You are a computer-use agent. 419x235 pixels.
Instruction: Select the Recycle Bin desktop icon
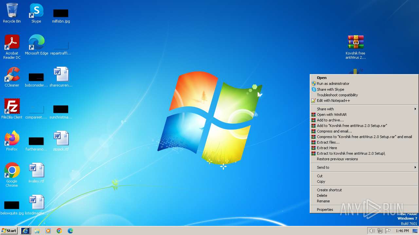[x=12, y=13]
